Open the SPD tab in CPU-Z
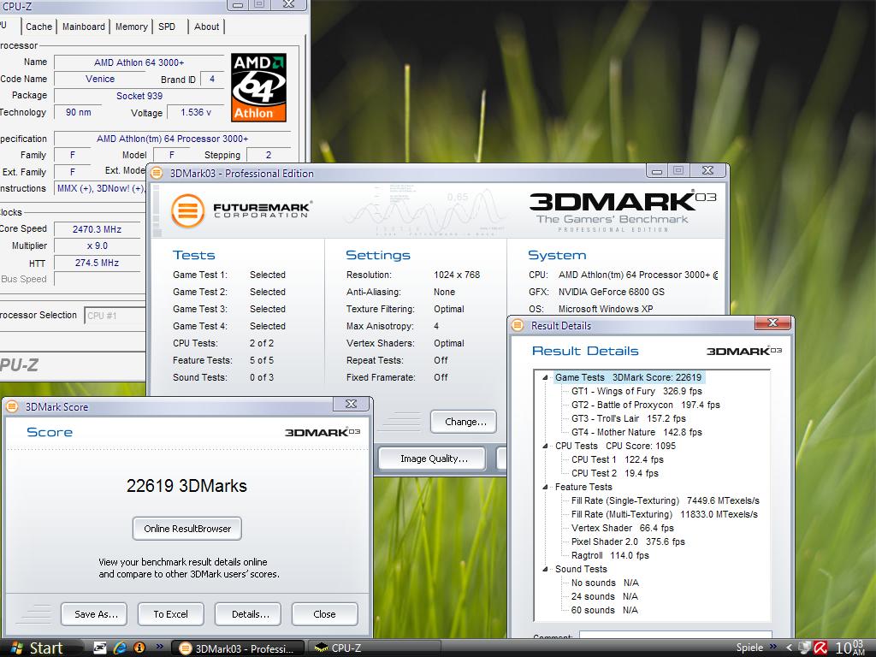Screen dimensions: 876x657 point(167,27)
